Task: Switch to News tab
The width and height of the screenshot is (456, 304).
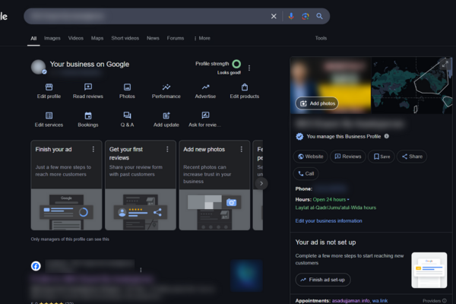Action: [x=153, y=38]
